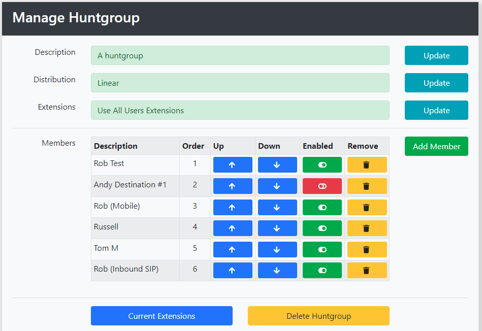Move Rob Test down in order

click(277, 164)
